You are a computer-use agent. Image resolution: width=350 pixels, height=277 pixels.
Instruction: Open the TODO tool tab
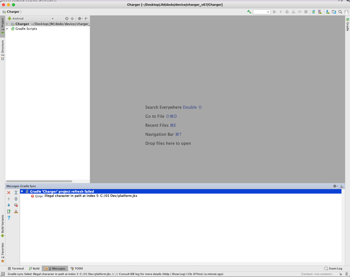pos(77,268)
